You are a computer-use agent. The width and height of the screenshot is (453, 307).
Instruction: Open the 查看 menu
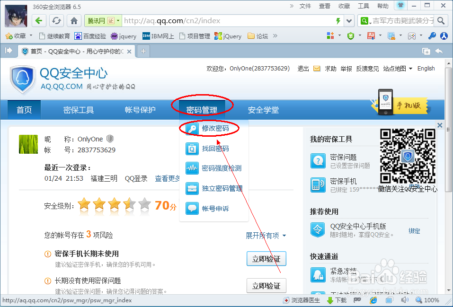point(324,6)
